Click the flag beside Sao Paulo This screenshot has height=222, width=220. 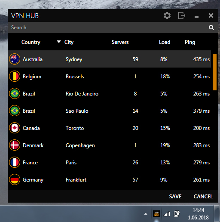pos(15,111)
